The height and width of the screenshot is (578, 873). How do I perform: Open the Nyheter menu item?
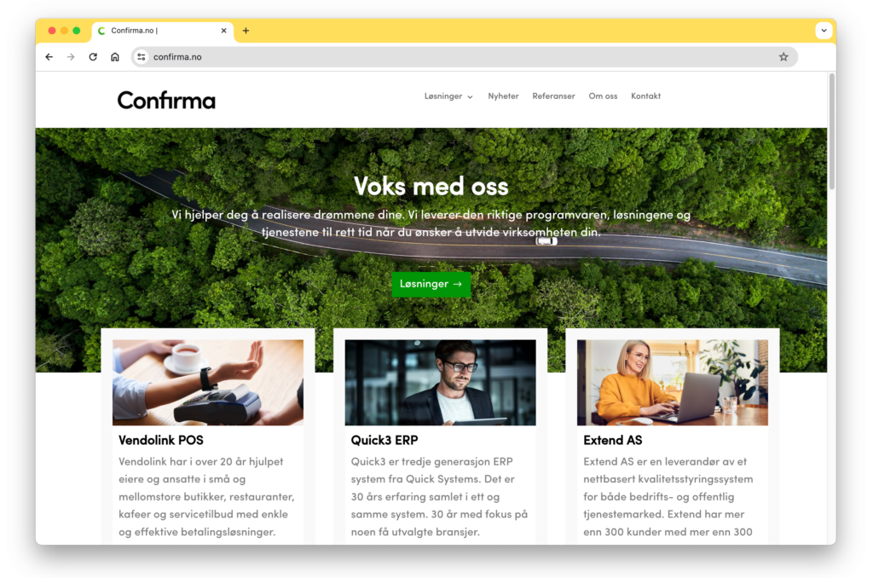tap(503, 96)
